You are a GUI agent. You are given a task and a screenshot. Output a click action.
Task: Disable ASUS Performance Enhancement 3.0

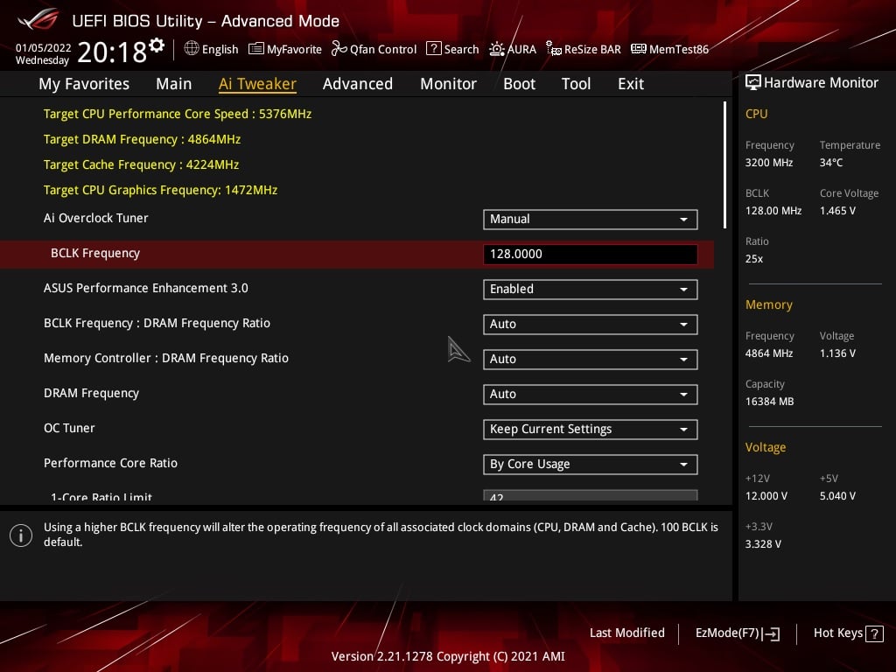(590, 289)
